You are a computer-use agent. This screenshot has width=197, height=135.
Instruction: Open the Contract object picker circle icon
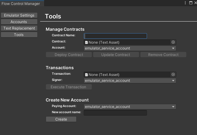pos(173,42)
